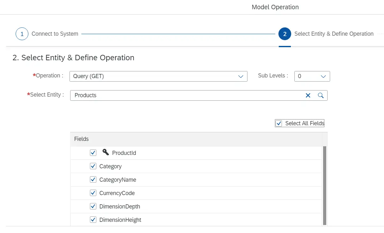
Task: Uncheck the ProductId field checkbox
Action: click(x=93, y=153)
